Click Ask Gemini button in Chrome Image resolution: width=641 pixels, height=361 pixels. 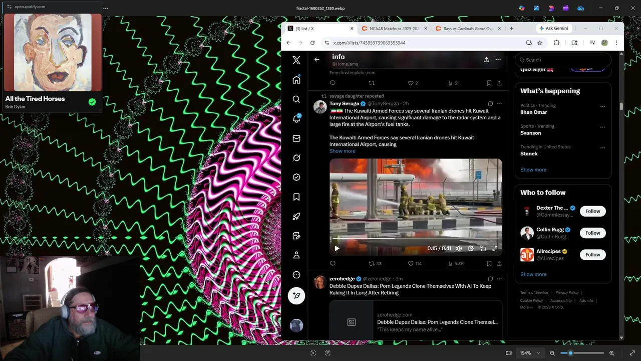click(554, 29)
